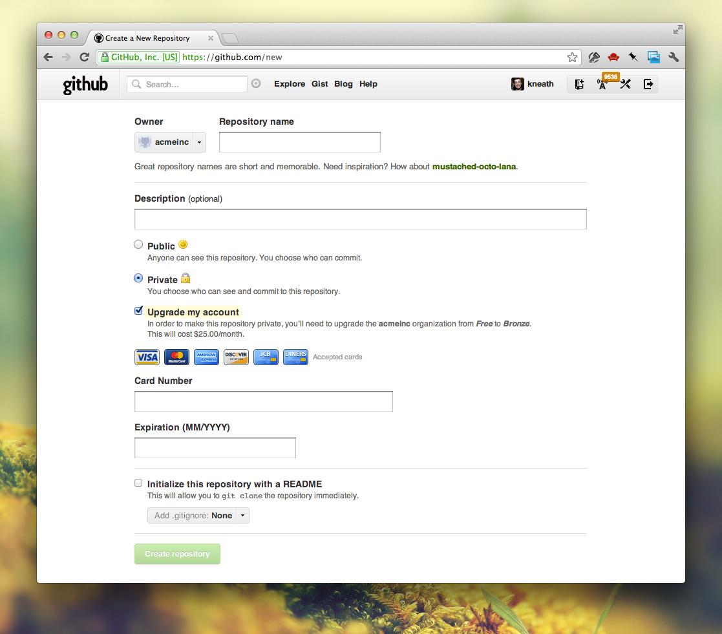The height and width of the screenshot is (634, 722).
Task: Open the Explore menu item
Action: click(290, 84)
